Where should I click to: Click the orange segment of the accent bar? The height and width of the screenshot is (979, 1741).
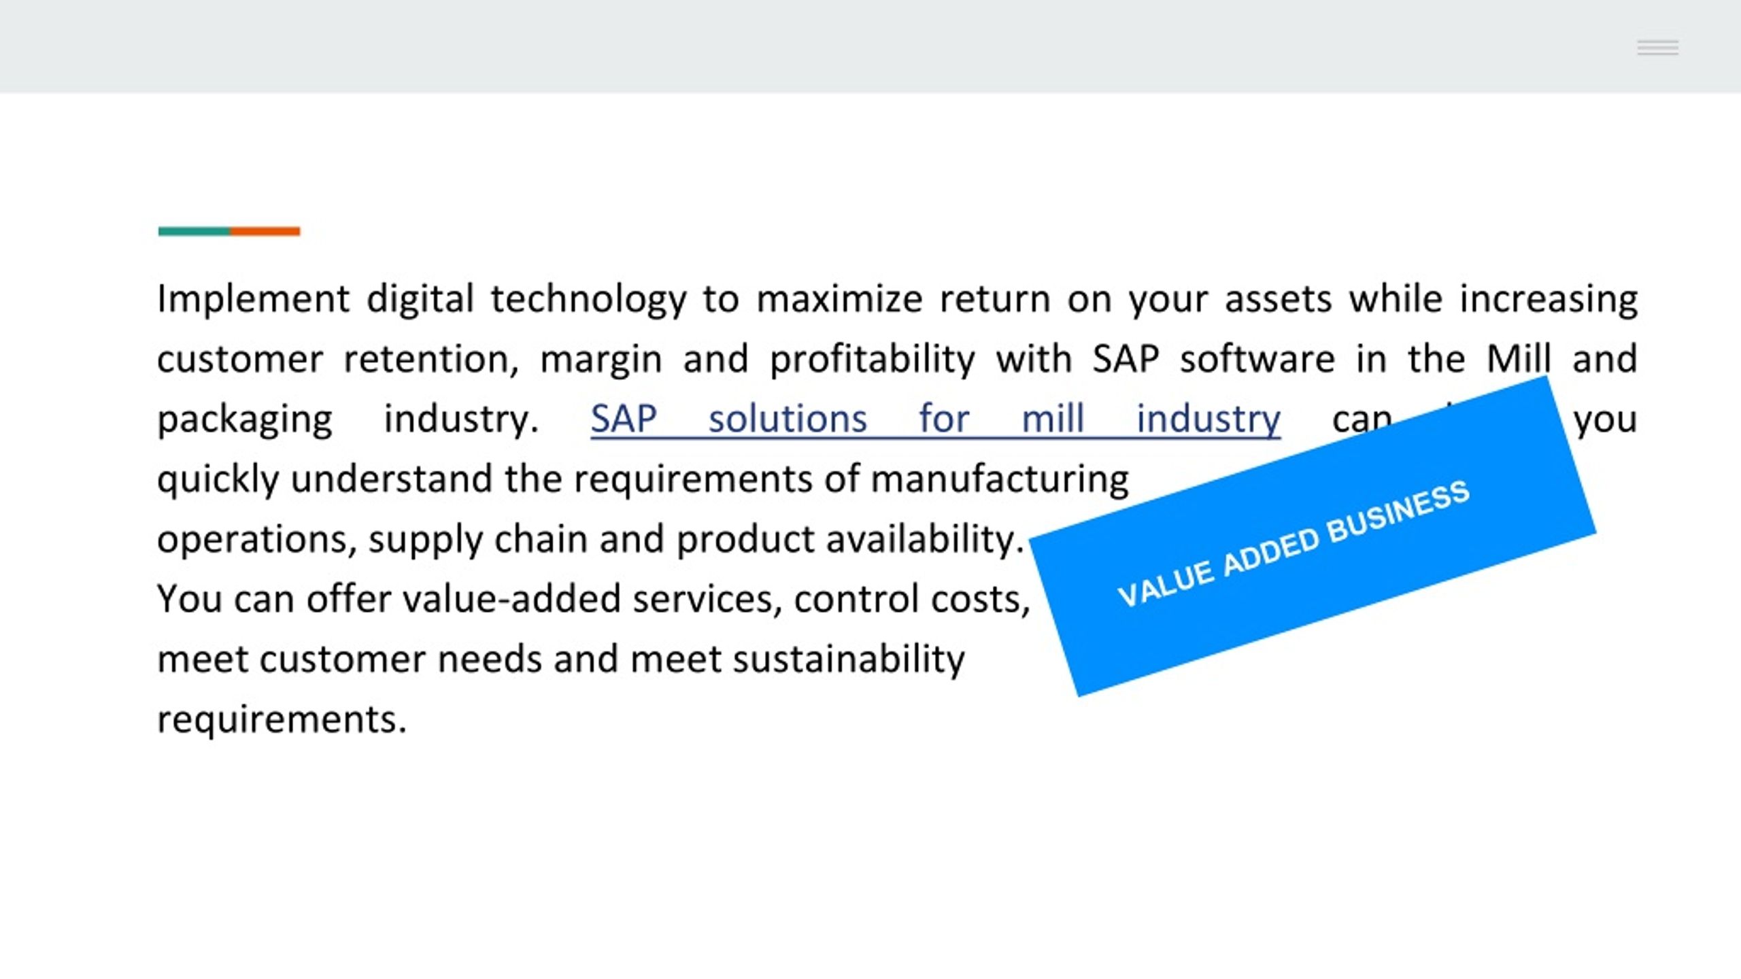[265, 231]
